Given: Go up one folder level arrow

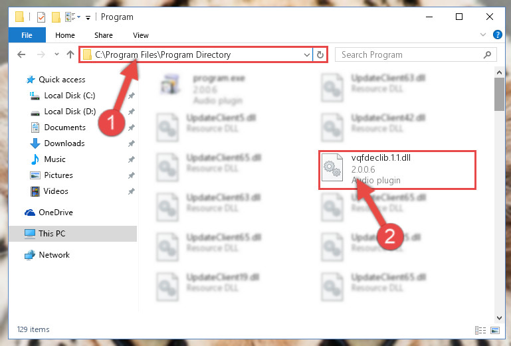Looking at the screenshot, I should tap(70, 54).
